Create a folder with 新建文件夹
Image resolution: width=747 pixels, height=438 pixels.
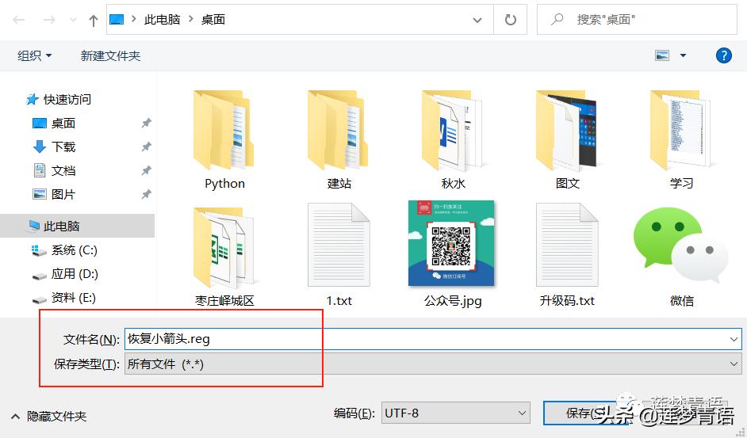(x=110, y=55)
